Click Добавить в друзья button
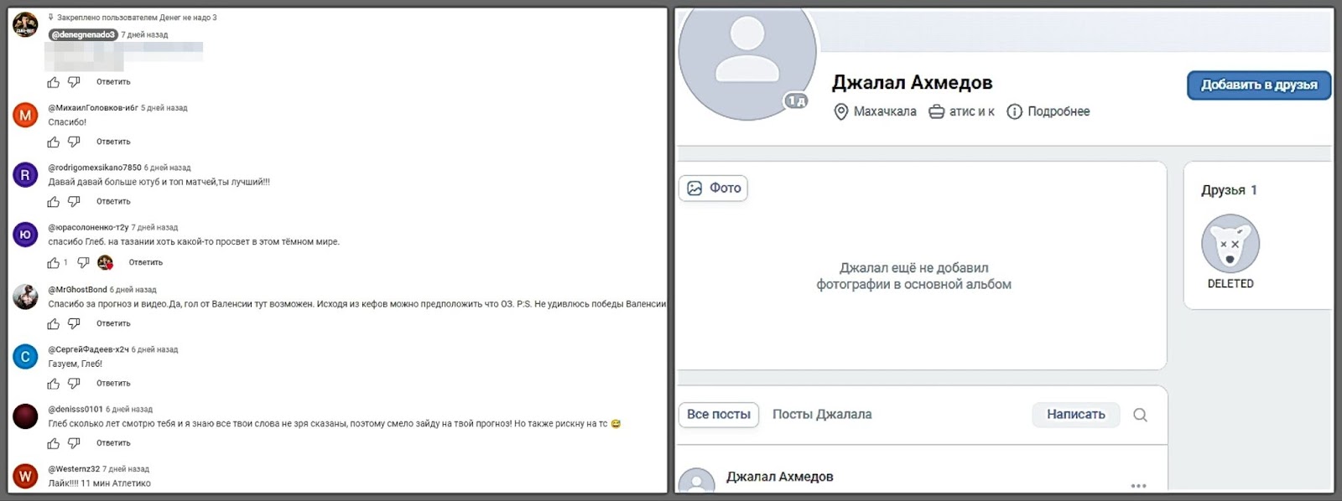Image resolution: width=1342 pixels, height=501 pixels. [1259, 85]
